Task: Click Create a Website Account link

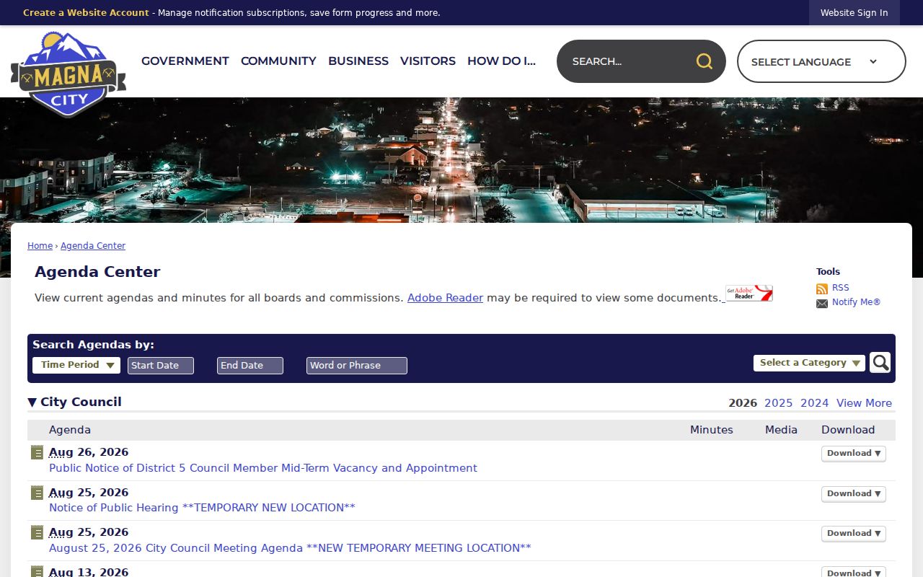Action: point(86,13)
